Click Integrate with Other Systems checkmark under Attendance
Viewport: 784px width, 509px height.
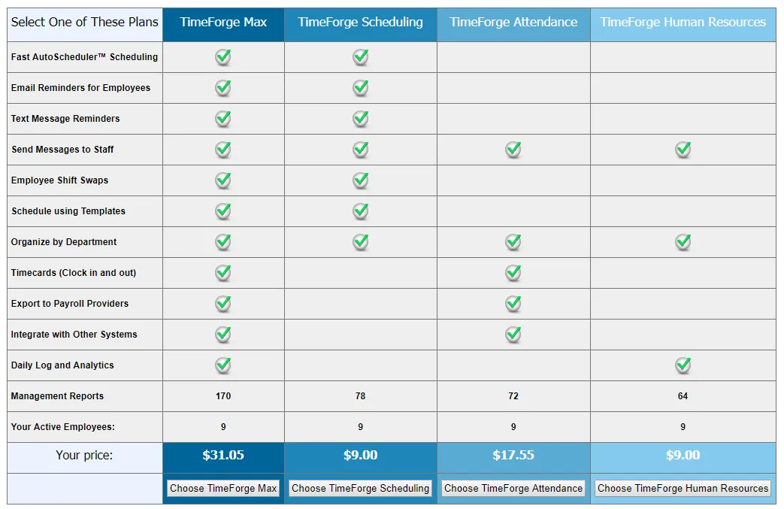513,335
